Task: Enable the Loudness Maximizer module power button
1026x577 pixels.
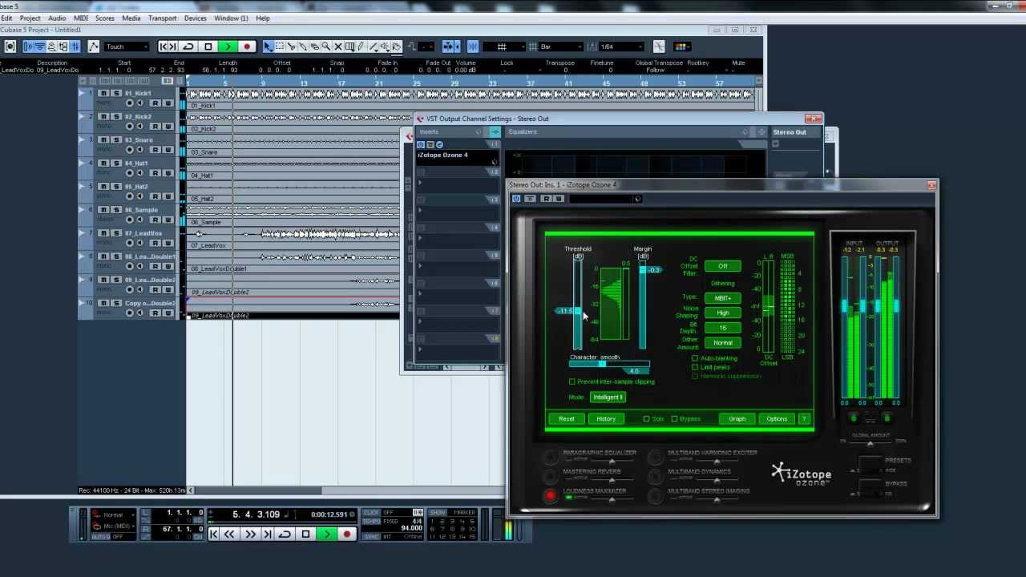Action: pyautogui.click(x=550, y=496)
